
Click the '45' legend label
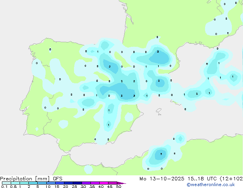point(110,186)
